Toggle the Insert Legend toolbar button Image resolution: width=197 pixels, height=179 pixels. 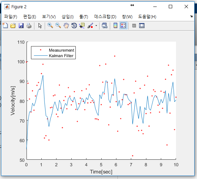[123, 25]
